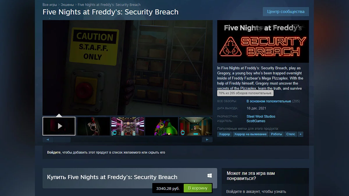The height and width of the screenshot is (196, 349).
Task: Open ScottGames publisher page
Action: pyautogui.click(x=256, y=121)
